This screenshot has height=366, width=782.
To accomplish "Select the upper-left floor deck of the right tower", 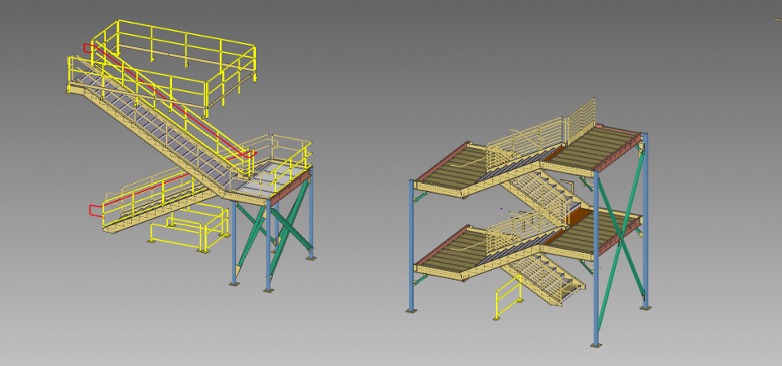I will point(448,167).
